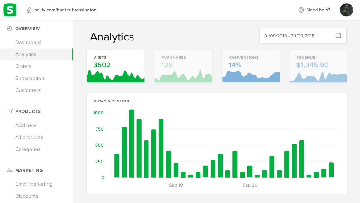Open the Add new product page

(26, 125)
